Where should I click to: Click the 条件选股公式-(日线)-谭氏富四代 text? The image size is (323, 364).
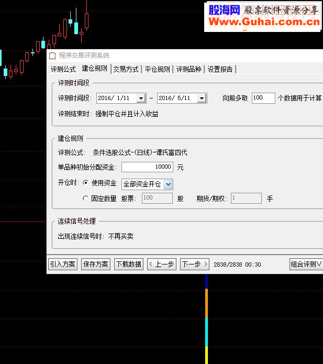140,152
